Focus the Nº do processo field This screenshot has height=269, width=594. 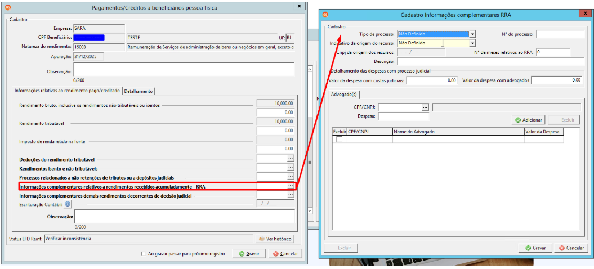pos(560,34)
